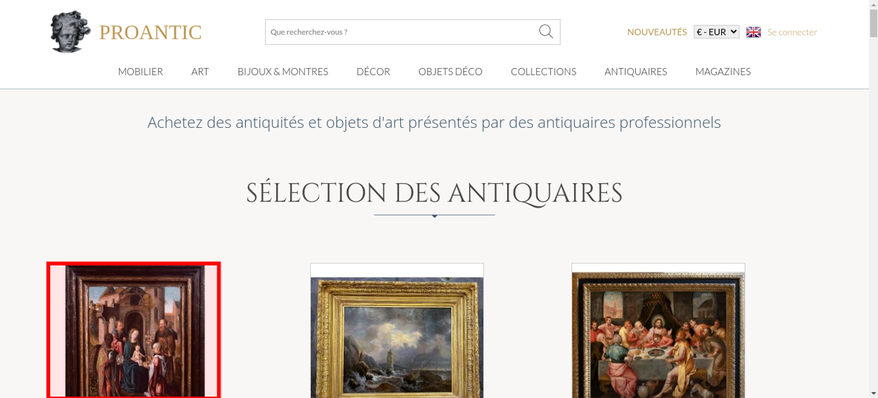Image resolution: width=878 pixels, height=398 pixels.
Task: Open the COLLECTIONS menu
Action: click(543, 71)
